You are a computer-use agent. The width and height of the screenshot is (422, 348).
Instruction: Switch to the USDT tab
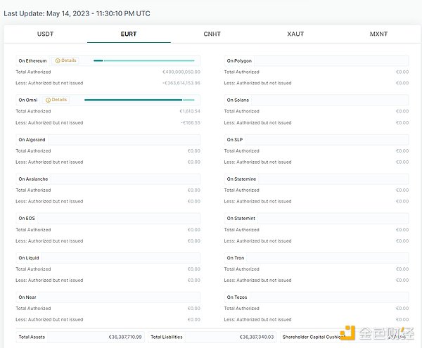46,34
